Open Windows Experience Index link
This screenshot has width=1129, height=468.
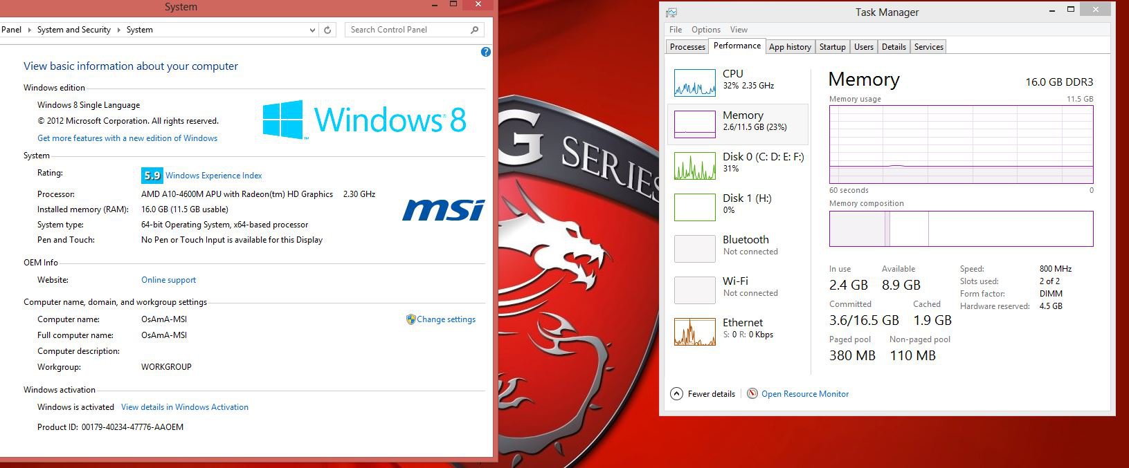214,176
